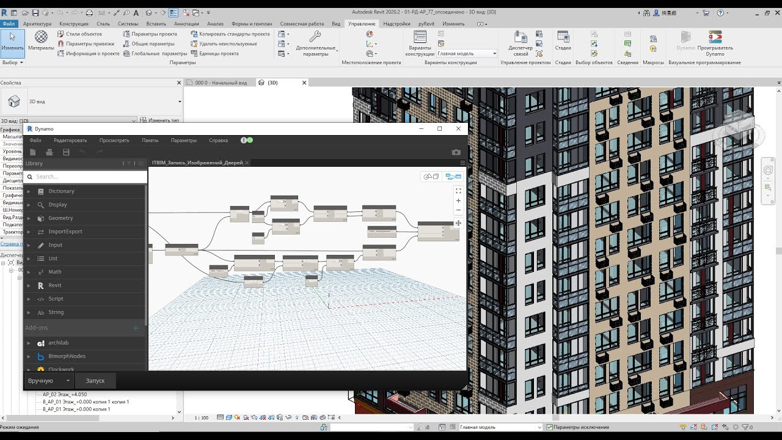Toggle Thin Lines in Quick Access Toolbar
Screen dimensions: 782x440
174,13
